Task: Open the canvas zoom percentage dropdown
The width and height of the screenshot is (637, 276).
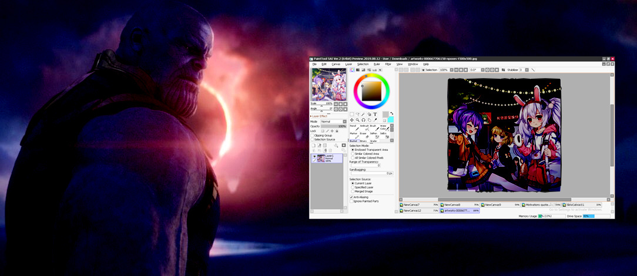Action: [x=451, y=70]
